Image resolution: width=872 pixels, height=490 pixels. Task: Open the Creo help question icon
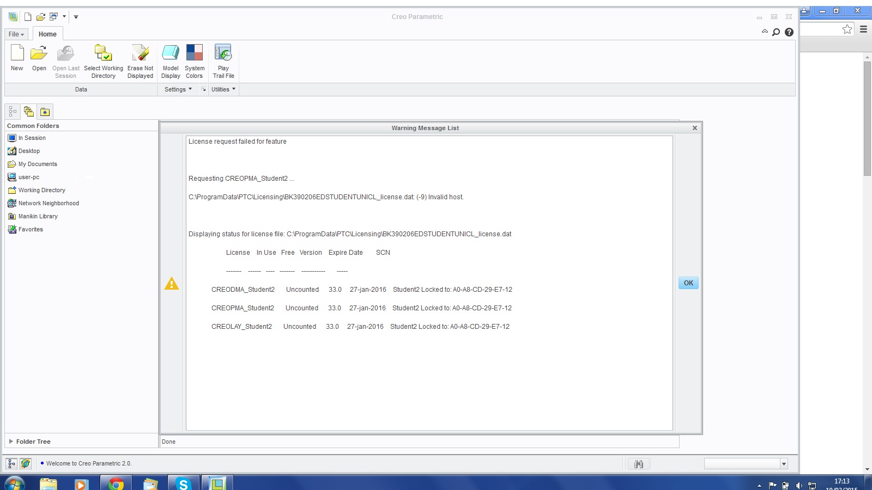(x=789, y=32)
